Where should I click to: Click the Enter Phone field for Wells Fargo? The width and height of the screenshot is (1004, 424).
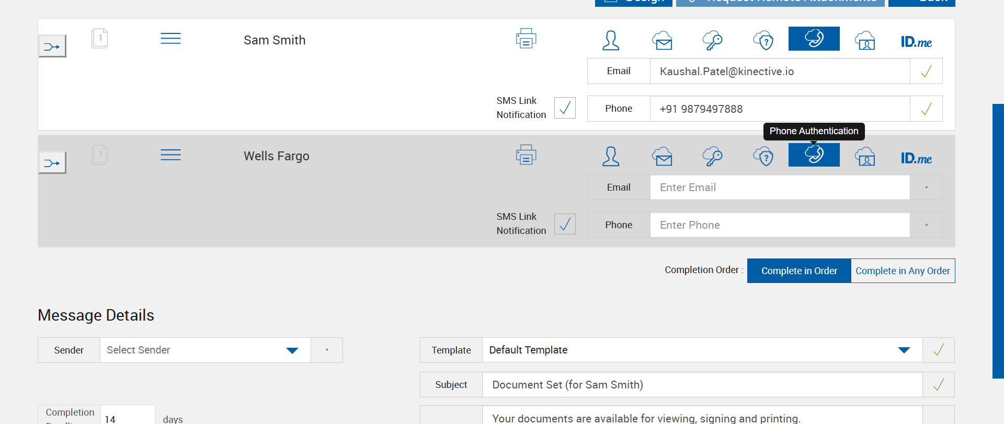(x=779, y=225)
